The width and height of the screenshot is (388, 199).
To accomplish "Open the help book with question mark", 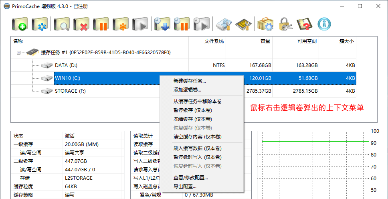I will (x=305, y=24).
